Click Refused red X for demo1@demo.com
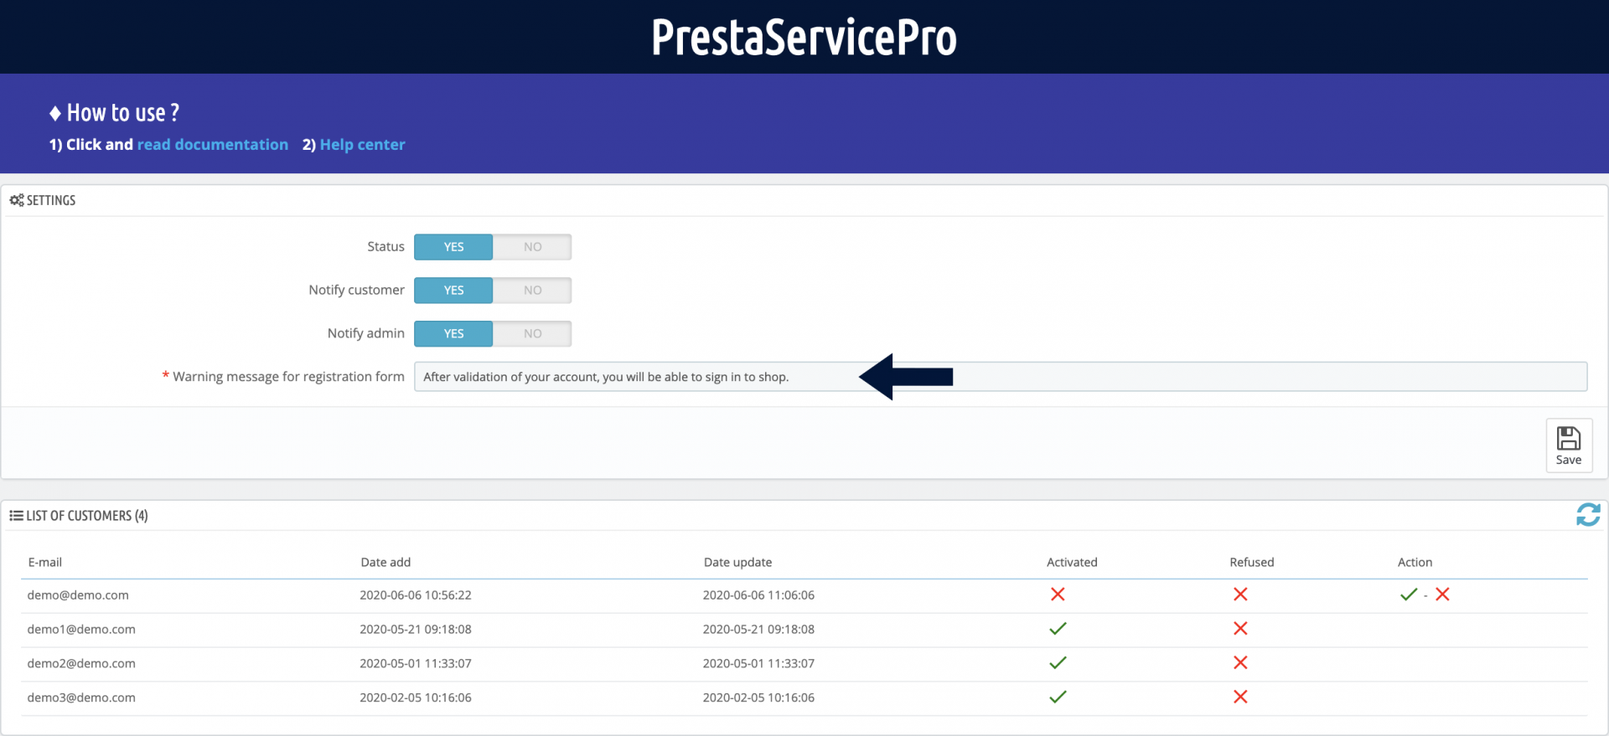Viewport: 1609px width, 736px height. pyautogui.click(x=1240, y=628)
